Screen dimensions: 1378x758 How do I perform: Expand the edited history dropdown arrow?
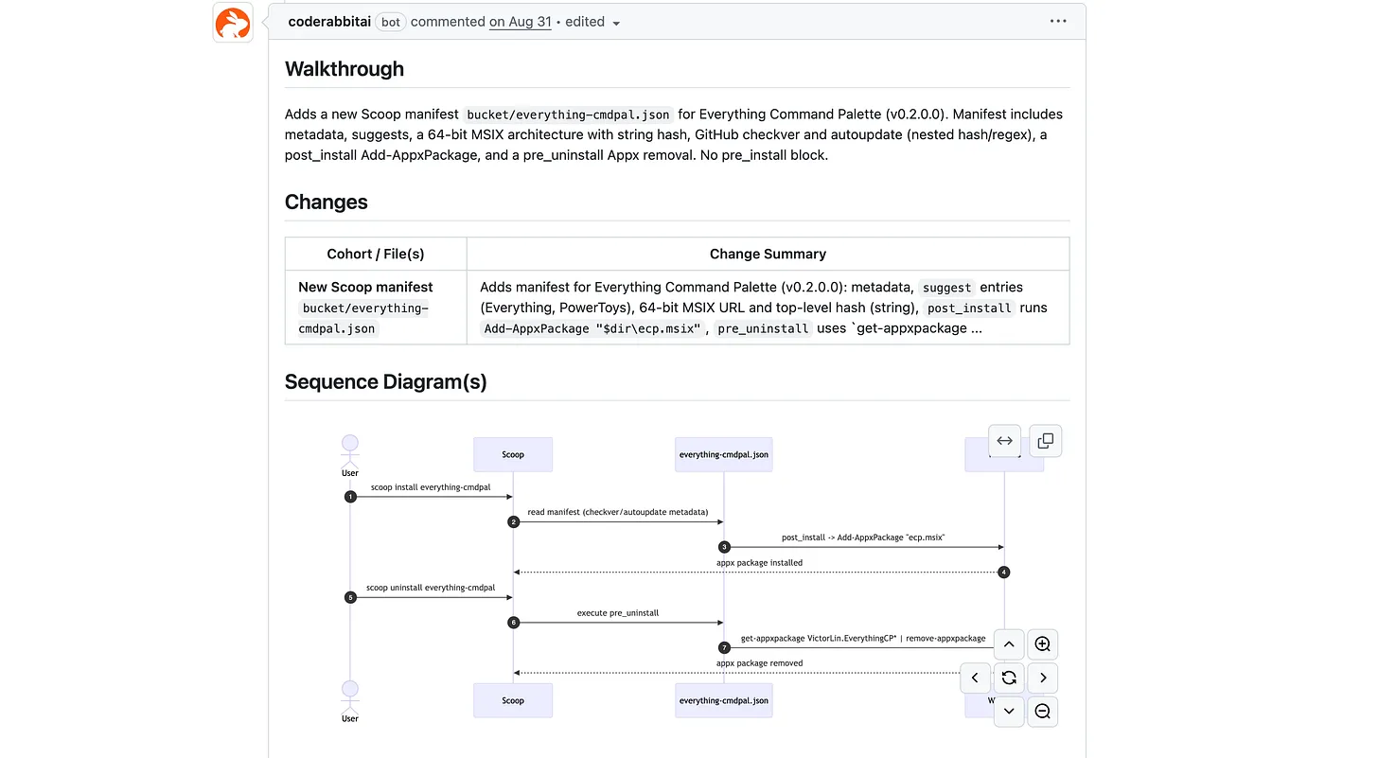[616, 23]
